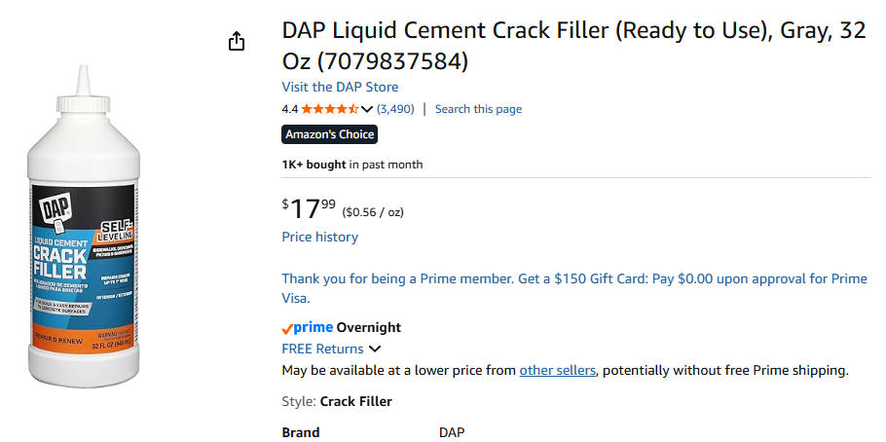Screen dimensions: 886x442
Task: Expand the star rating dropdown chevron
Action: (367, 109)
